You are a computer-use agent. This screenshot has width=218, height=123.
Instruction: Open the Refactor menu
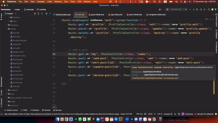58,1
